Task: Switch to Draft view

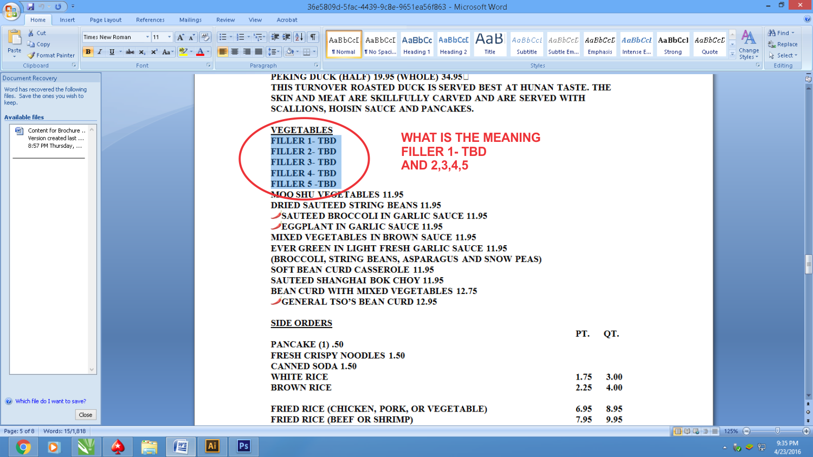Action: point(715,432)
